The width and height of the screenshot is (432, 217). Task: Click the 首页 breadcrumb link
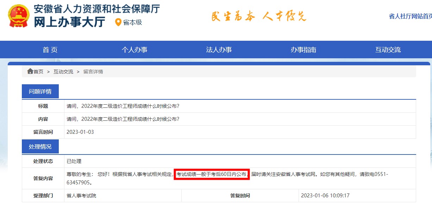tap(38, 72)
